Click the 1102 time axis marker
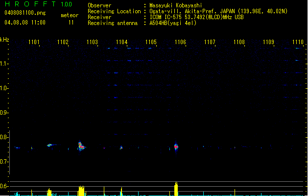This screenshot has width=308, height=196. [x=63, y=42]
